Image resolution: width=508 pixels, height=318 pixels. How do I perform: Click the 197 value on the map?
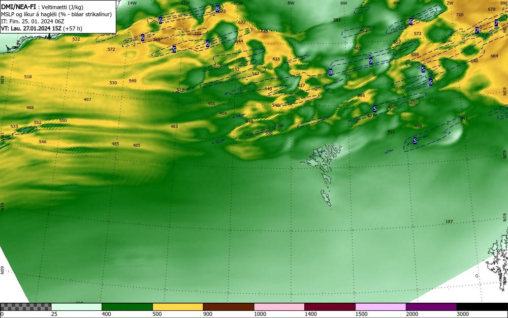449,221
